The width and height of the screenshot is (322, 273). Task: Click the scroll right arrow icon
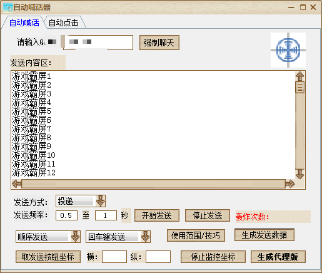290,184
